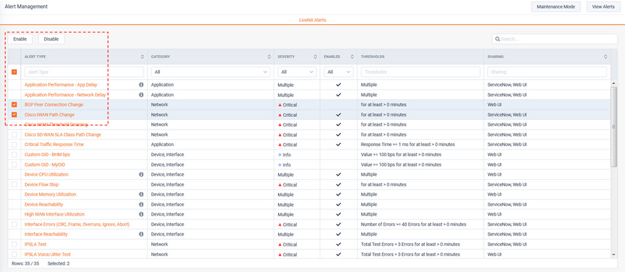
Task: Sort by Category column arrows
Action: (269, 57)
